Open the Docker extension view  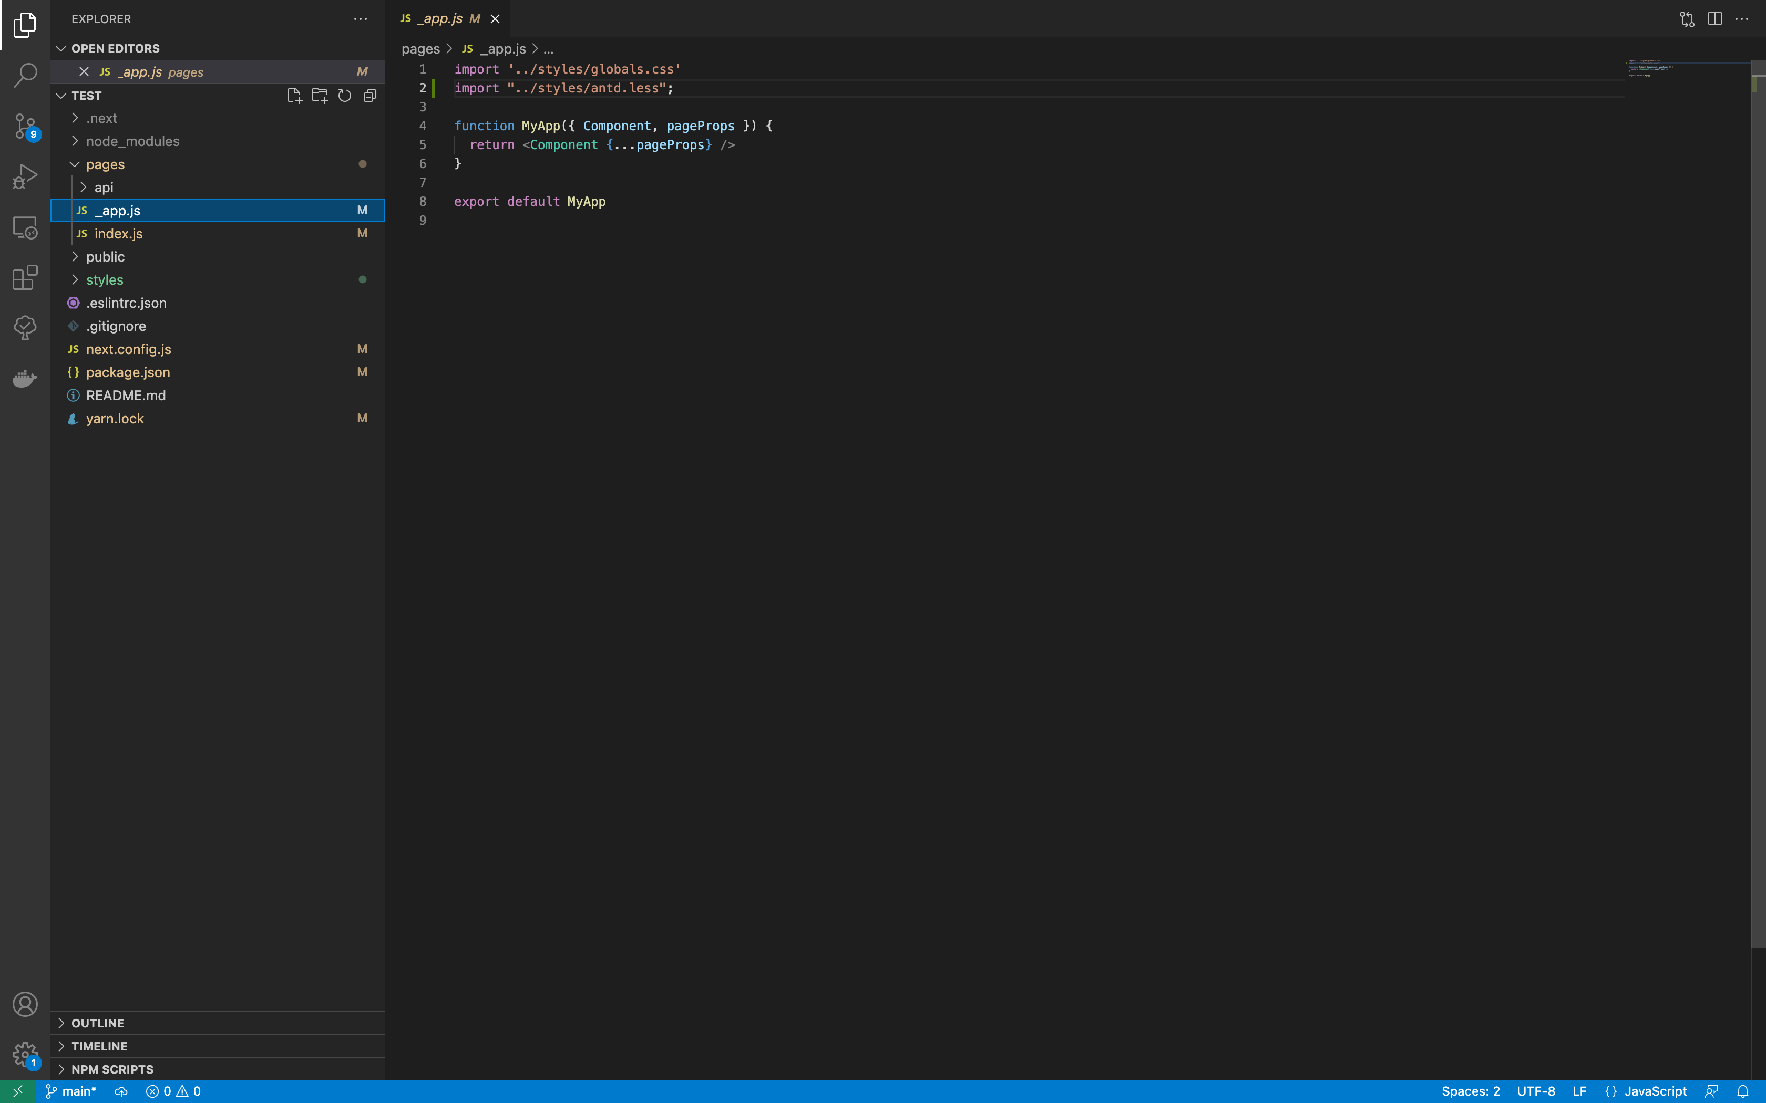(x=26, y=378)
